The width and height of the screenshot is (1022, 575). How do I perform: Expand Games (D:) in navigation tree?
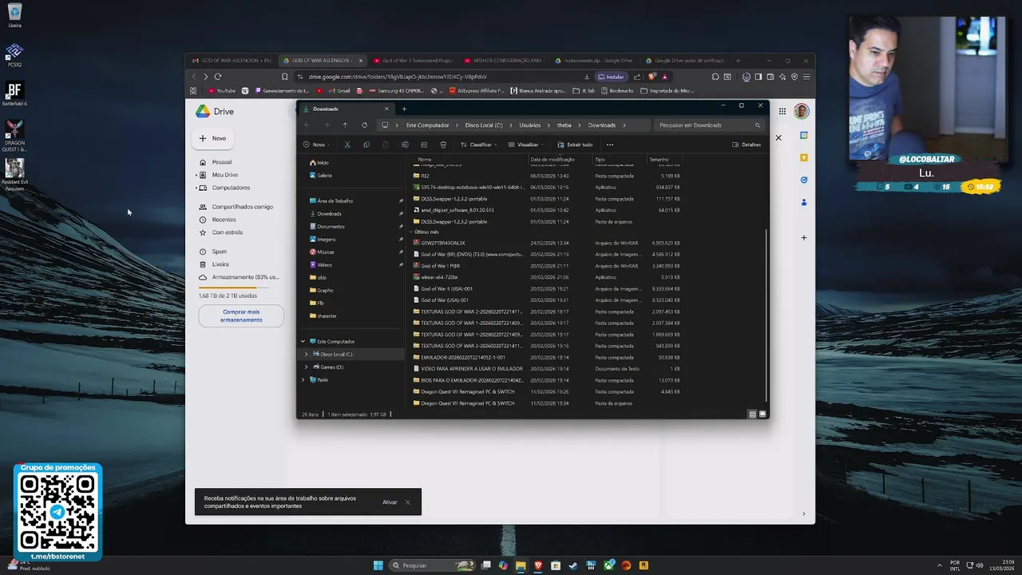[306, 367]
